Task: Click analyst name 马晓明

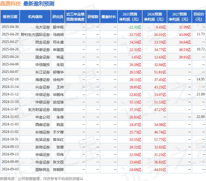Action: [58, 35]
